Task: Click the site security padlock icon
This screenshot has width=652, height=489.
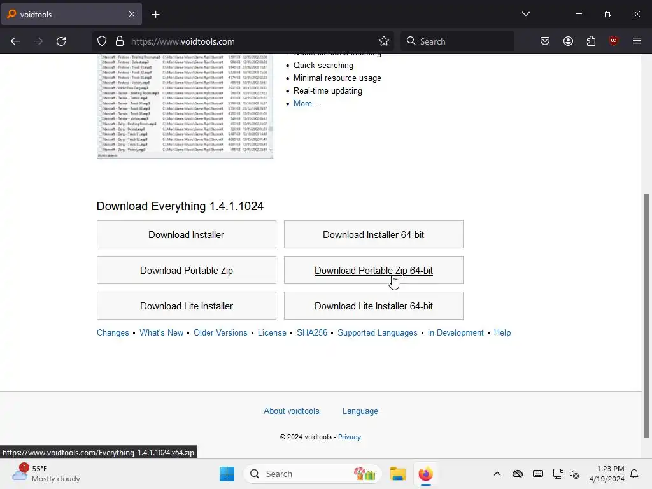Action: click(120, 41)
